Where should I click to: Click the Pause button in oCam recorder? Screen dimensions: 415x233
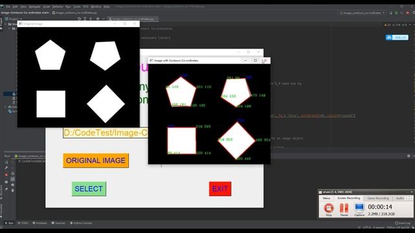(x=344, y=210)
